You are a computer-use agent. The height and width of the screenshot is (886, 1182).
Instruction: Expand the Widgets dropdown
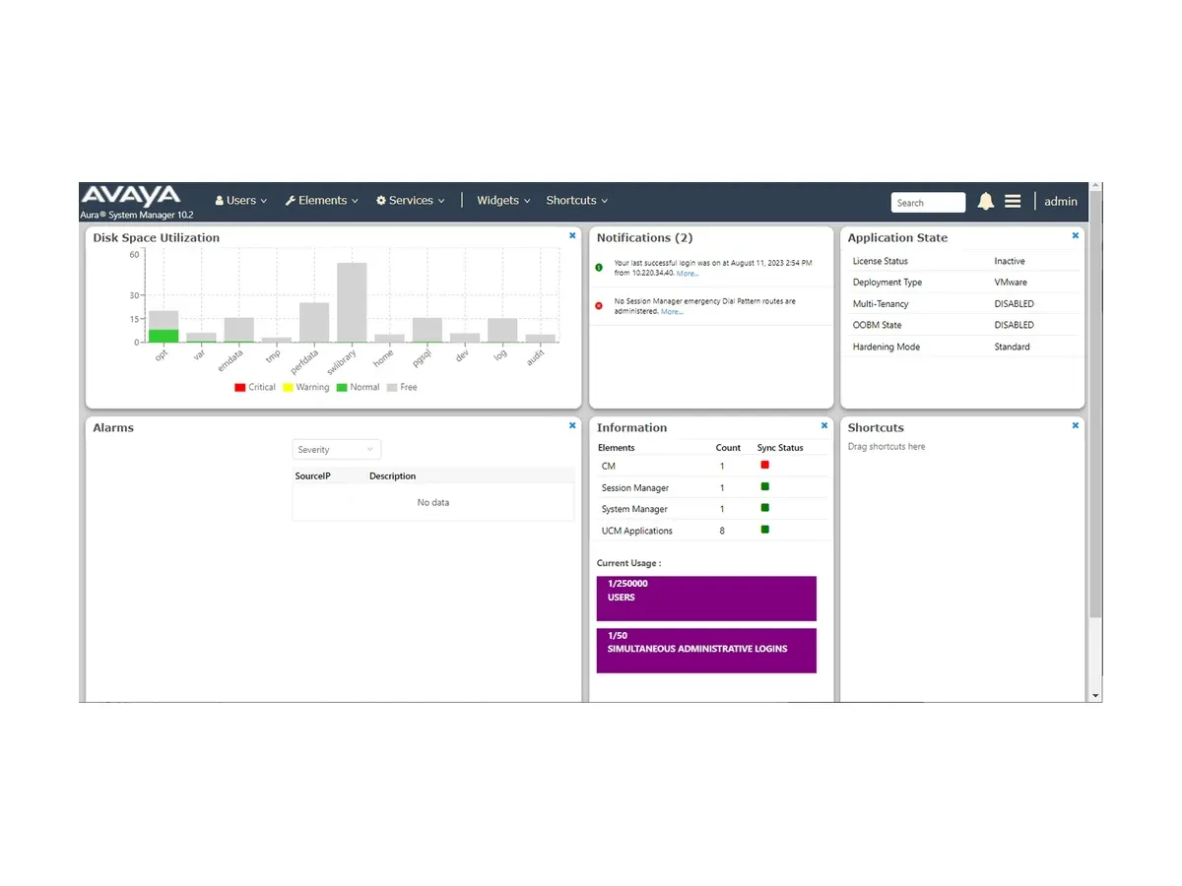coord(503,201)
